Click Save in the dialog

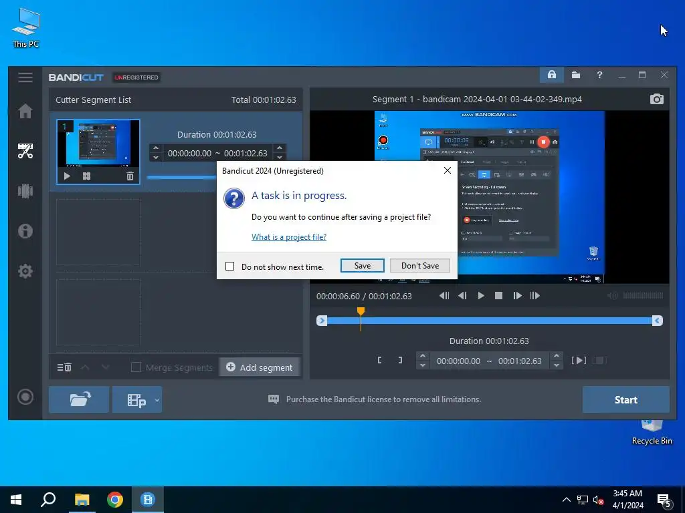pos(362,266)
